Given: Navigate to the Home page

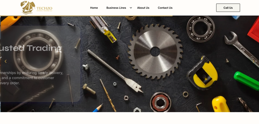Looking at the screenshot, I should click(94, 8).
